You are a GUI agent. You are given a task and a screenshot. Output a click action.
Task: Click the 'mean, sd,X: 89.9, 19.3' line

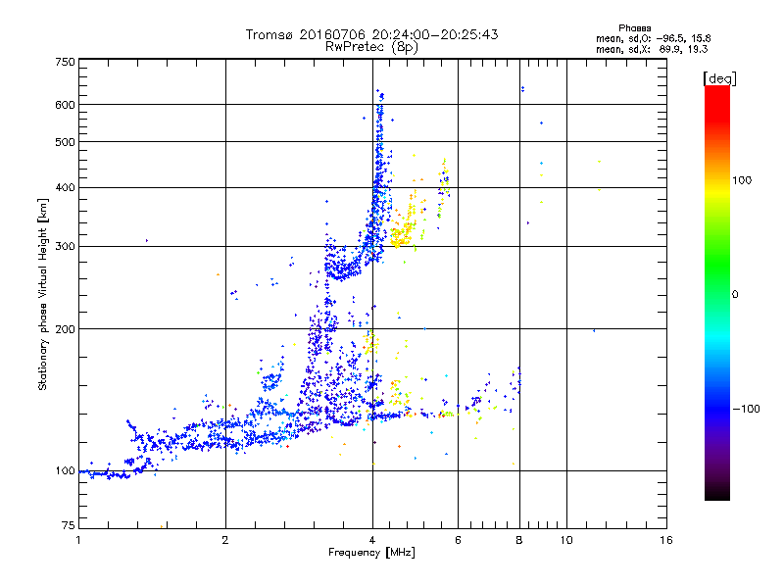(x=652, y=49)
